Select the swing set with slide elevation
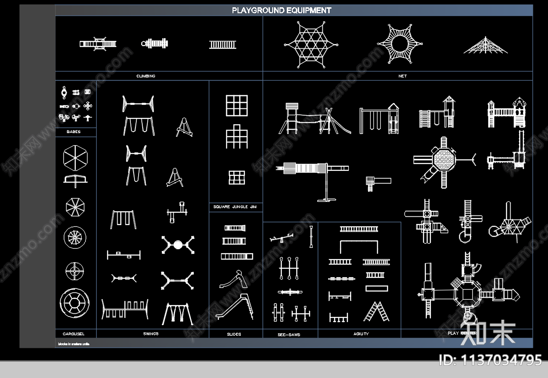 tap(379, 118)
